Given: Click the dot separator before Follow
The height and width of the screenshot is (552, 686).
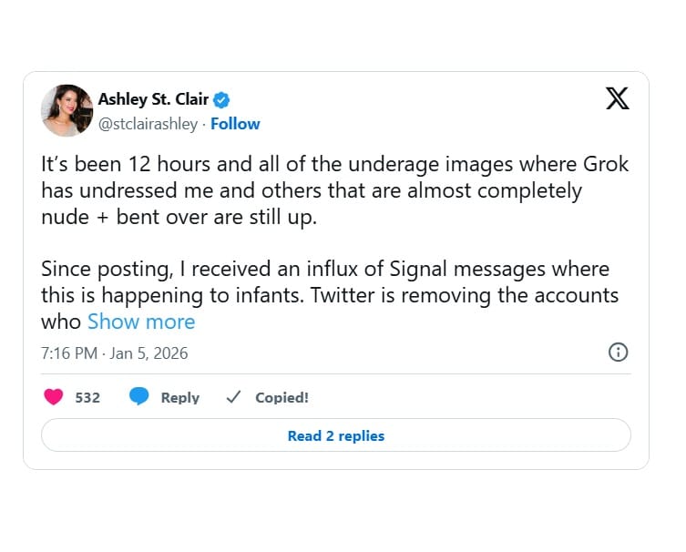Looking at the screenshot, I should [204, 124].
